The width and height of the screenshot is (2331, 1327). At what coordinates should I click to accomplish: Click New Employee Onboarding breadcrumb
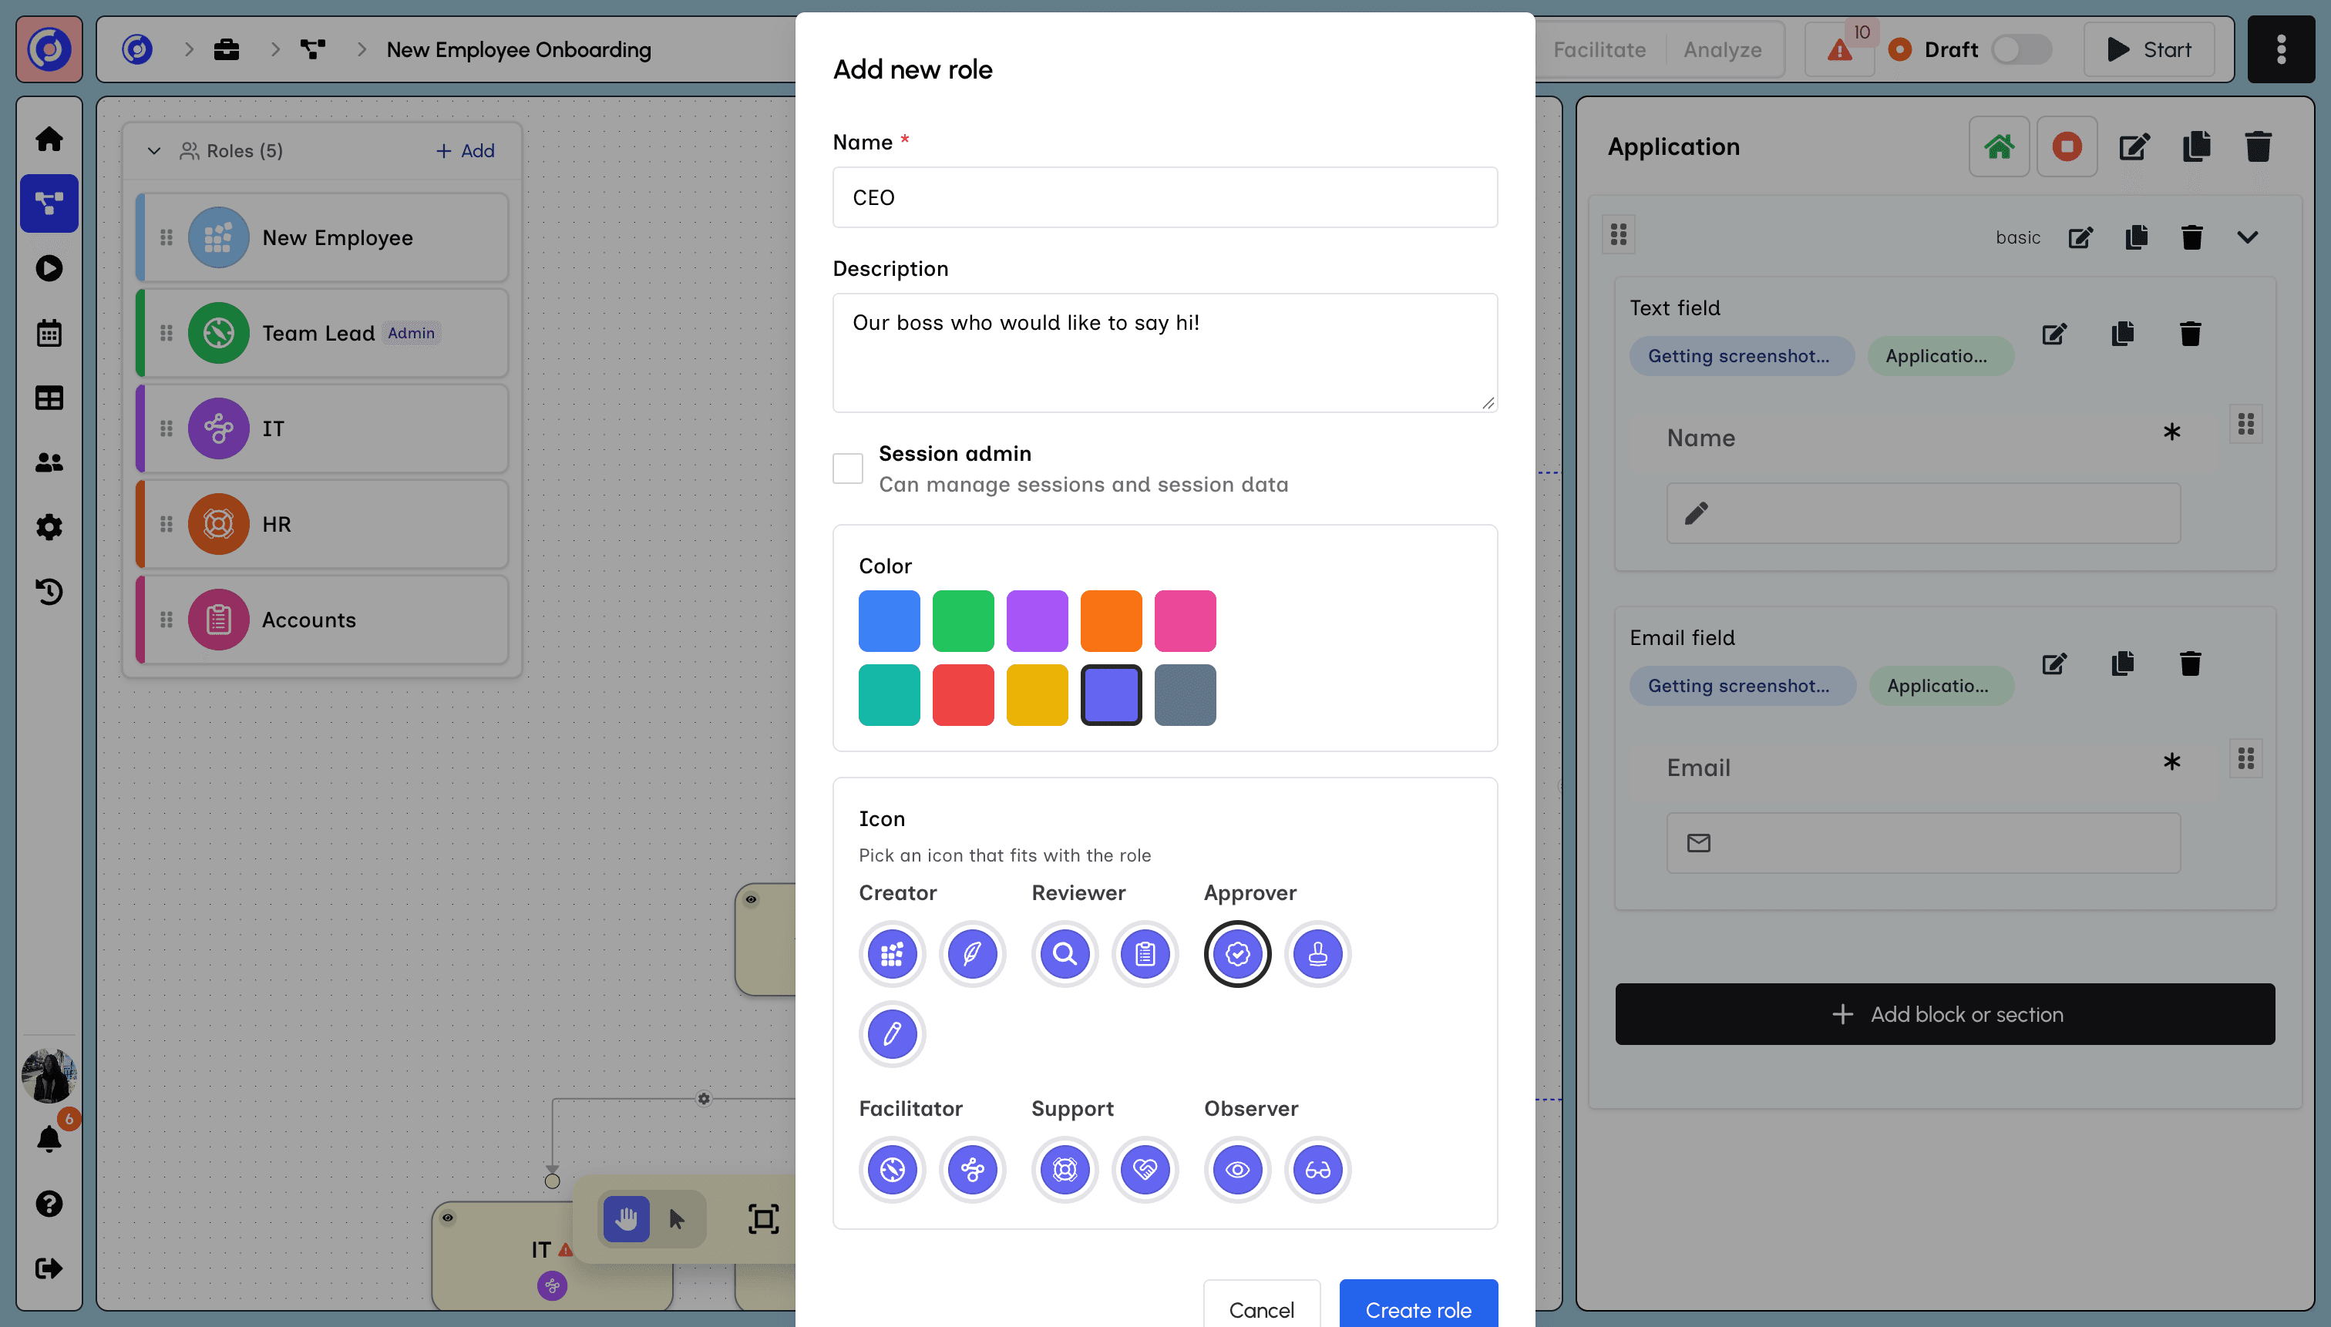519,49
